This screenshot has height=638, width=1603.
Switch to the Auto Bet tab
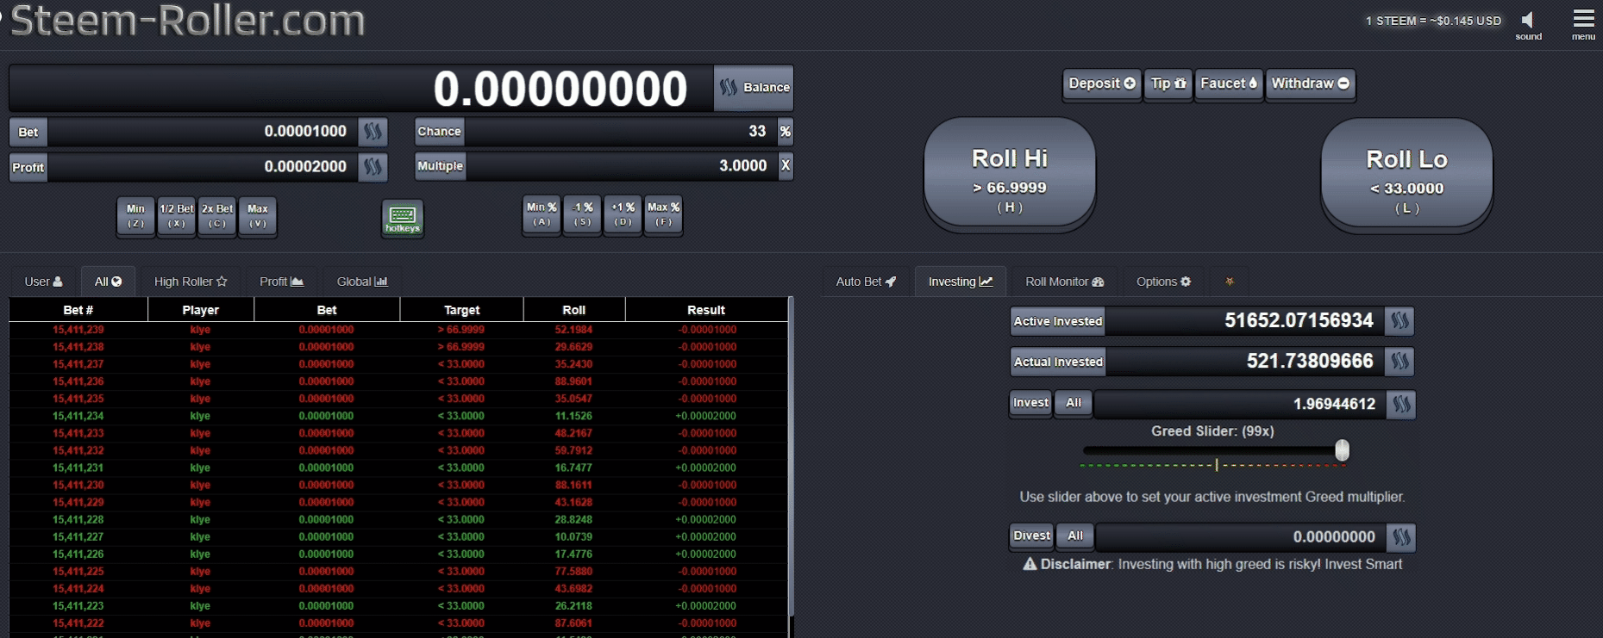click(866, 282)
